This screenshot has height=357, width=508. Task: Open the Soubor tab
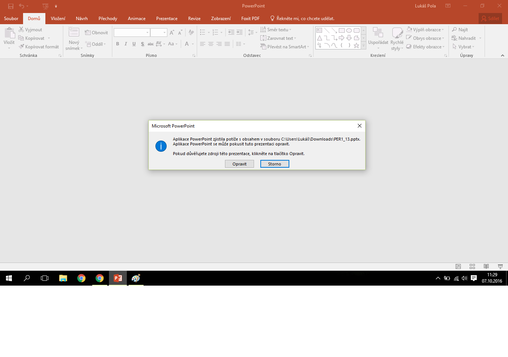tap(11, 19)
